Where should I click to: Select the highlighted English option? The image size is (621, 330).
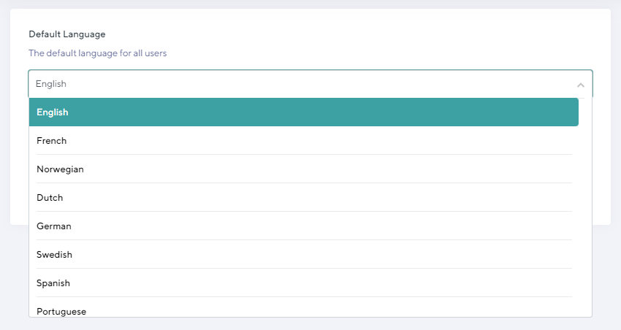(304, 112)
